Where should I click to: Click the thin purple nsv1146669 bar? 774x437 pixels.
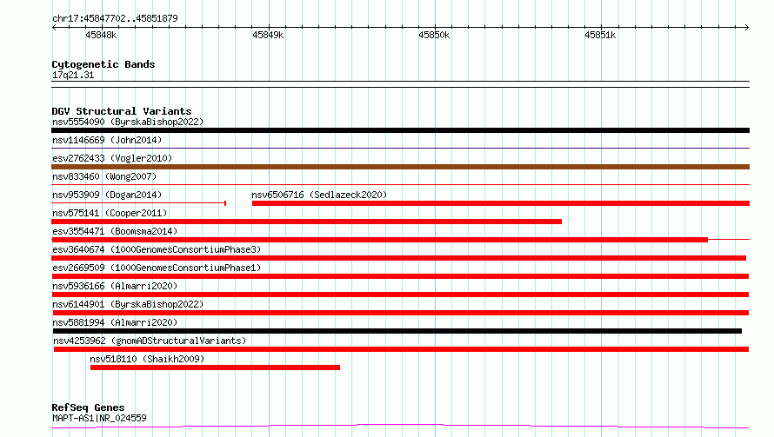(x=400, y=148)
